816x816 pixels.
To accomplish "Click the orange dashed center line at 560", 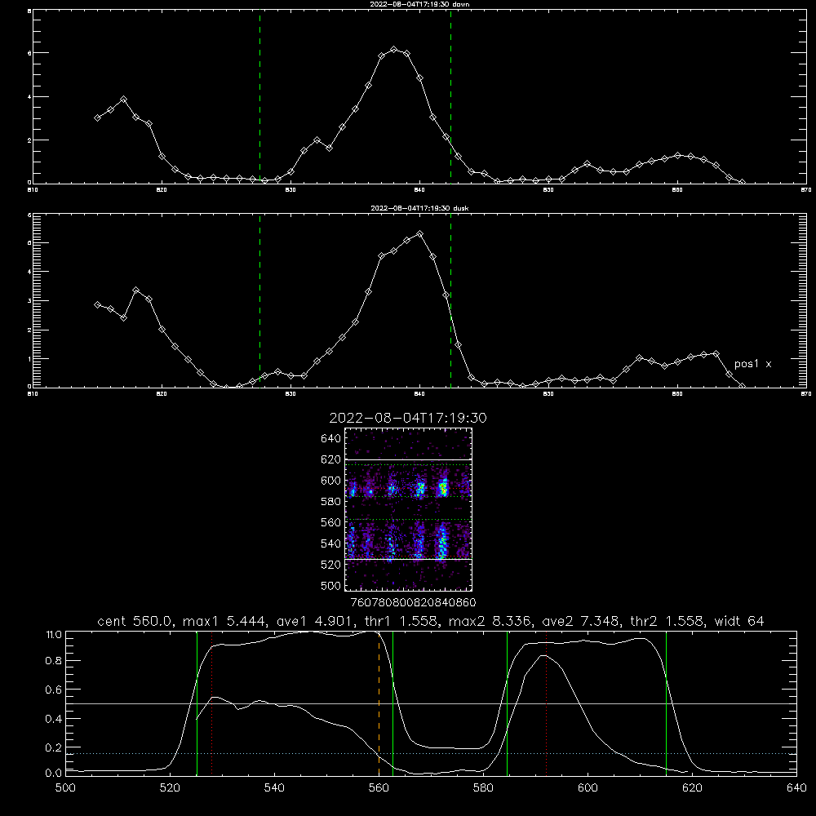I will coord(379,703).
